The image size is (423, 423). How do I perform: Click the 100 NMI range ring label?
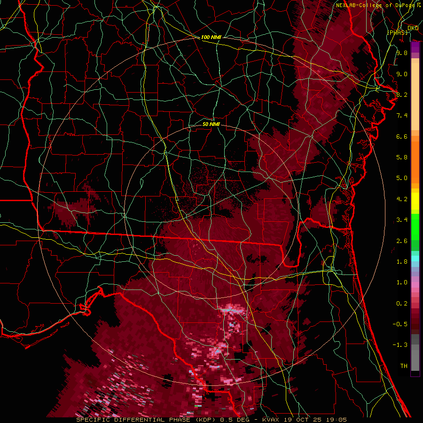211,37
